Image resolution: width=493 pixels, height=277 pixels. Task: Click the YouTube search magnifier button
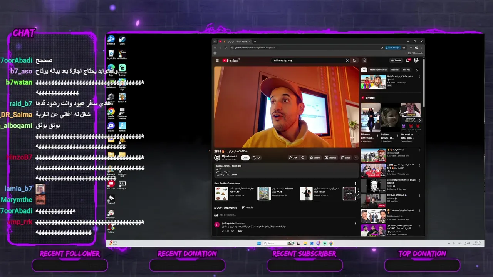pyautogui.click(x=354, y=60)
